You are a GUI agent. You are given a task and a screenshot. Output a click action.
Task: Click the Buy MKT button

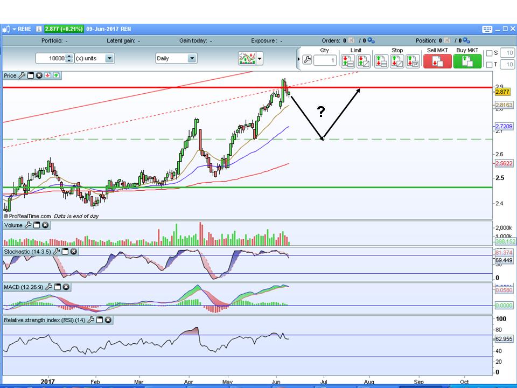click(467, 61)
